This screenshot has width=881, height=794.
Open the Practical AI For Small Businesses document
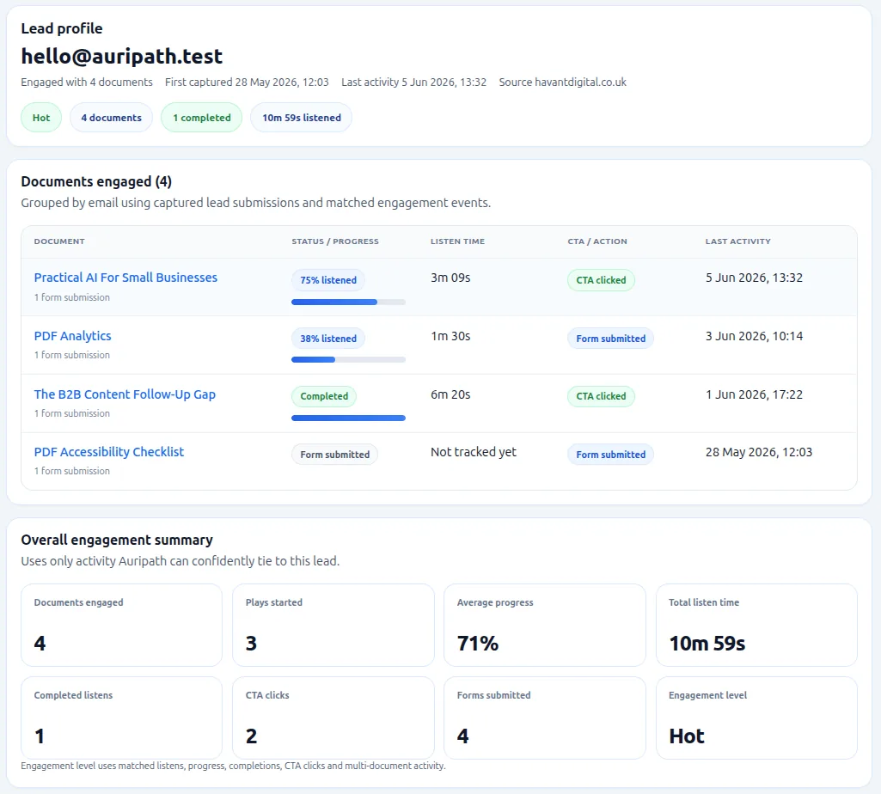(x=125, y=278)
